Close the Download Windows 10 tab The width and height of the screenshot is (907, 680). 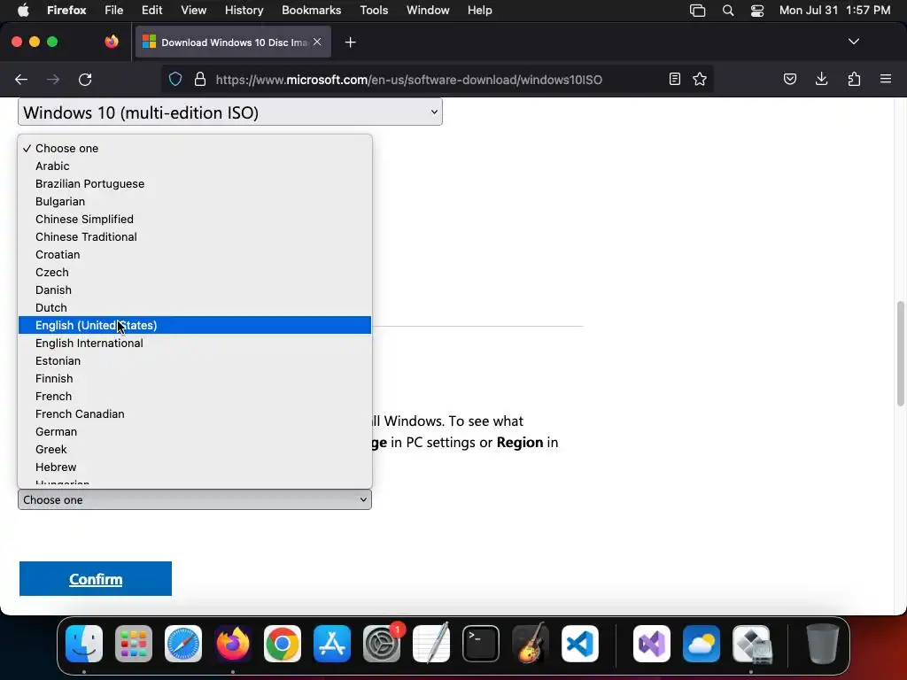click(x=317, y=42)
